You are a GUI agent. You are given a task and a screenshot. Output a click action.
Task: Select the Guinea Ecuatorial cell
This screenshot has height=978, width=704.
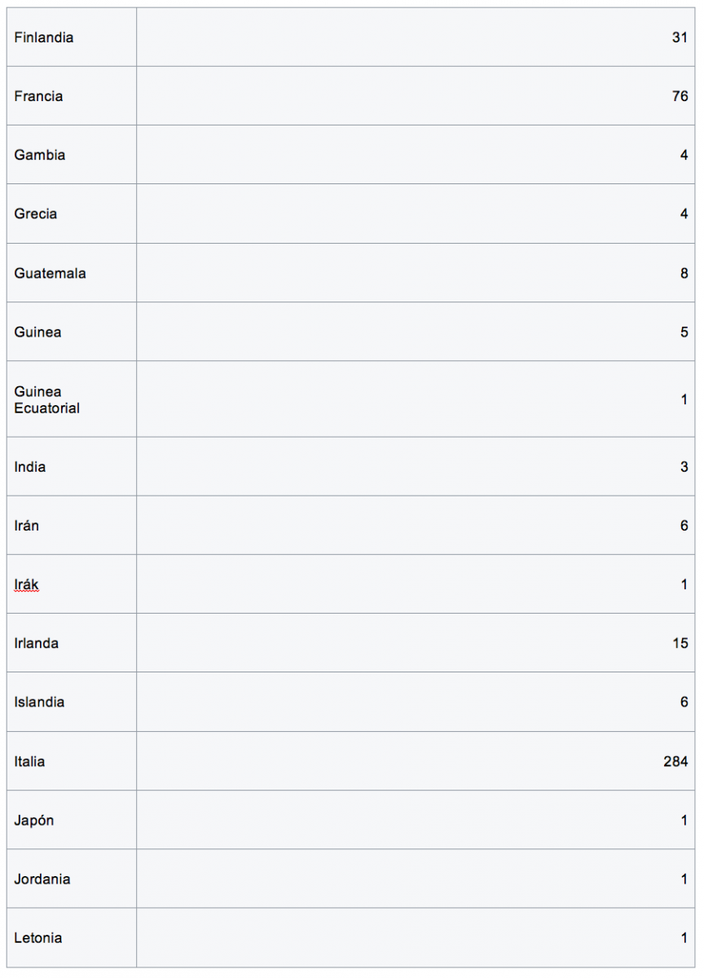click(46, 400)
